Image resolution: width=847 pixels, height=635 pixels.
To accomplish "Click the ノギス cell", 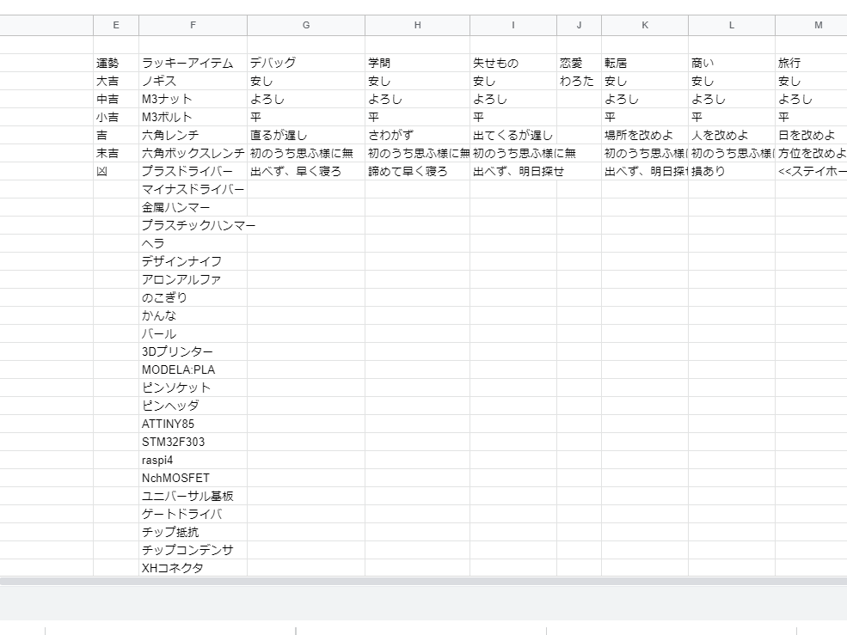I will [193, 81].
